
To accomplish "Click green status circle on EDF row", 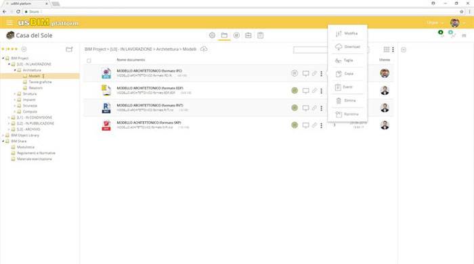I will pos(295,91).
